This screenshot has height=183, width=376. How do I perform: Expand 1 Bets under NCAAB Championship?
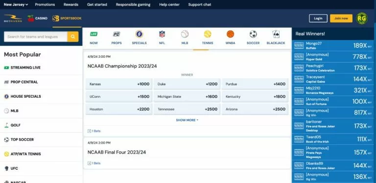coord(94,131)
